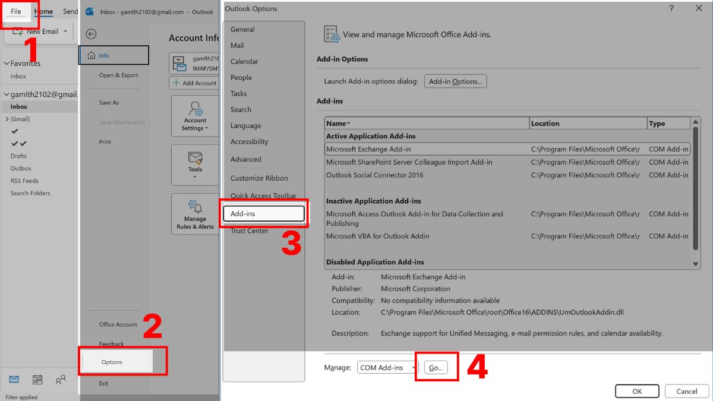Select Quick Access Toolbar category
The width and height of the screenshot is (713, 401).
[x=263, y=195]
